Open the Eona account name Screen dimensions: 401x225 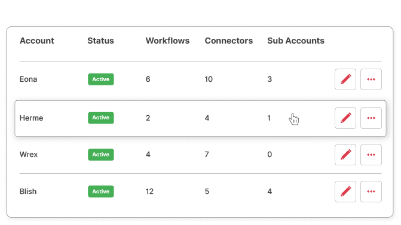29,79
